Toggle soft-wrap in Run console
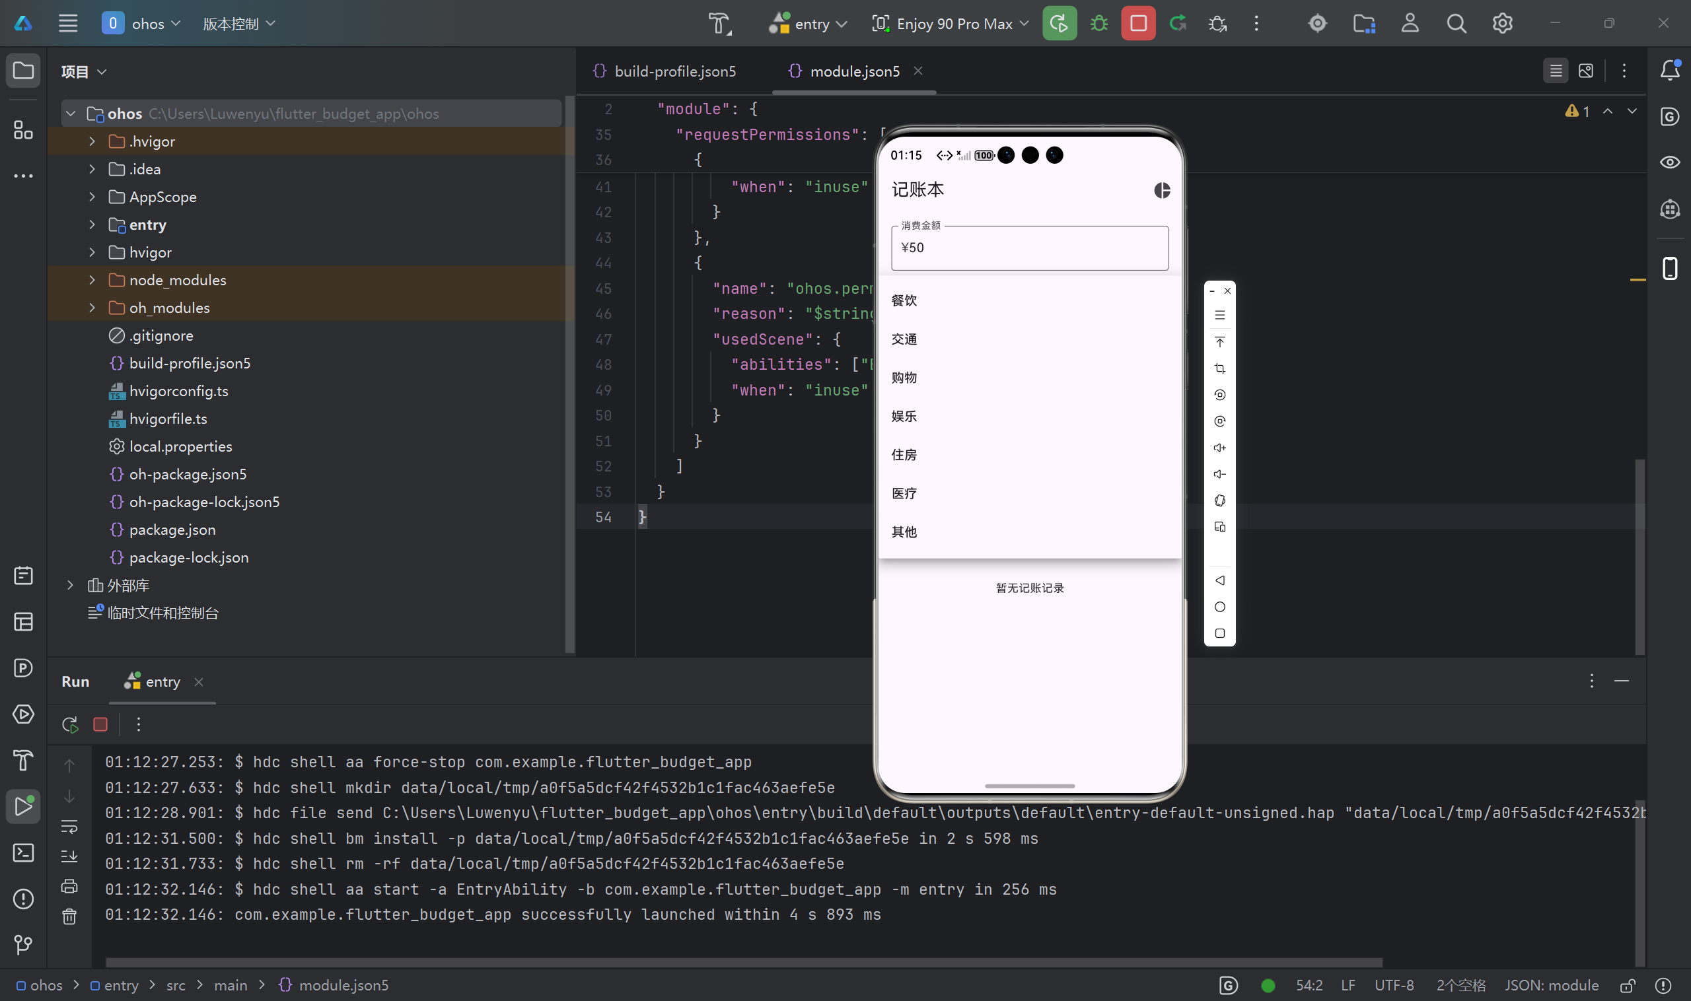 click(x=69, y=826)
